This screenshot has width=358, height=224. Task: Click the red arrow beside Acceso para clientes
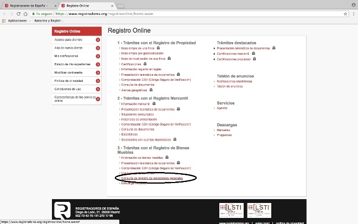(98, 40)
